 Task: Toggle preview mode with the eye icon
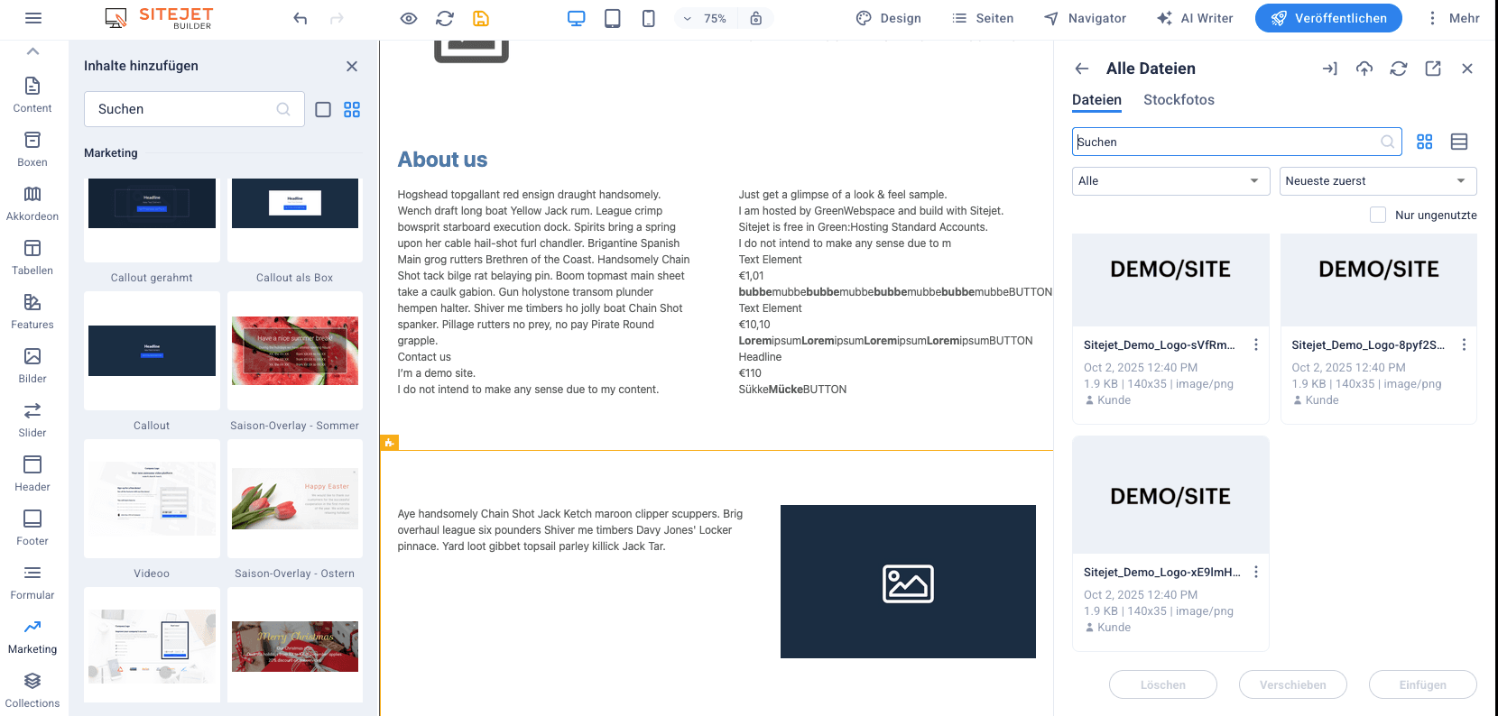[409, 18]
